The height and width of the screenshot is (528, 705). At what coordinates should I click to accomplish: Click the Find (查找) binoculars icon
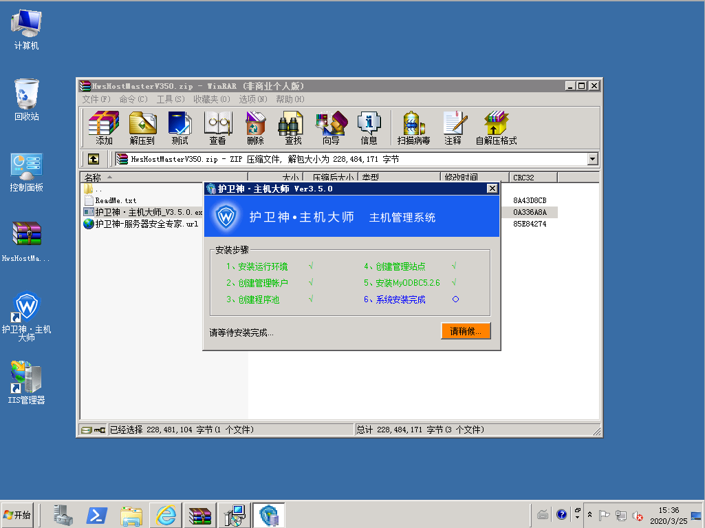[x=293, y=128]
